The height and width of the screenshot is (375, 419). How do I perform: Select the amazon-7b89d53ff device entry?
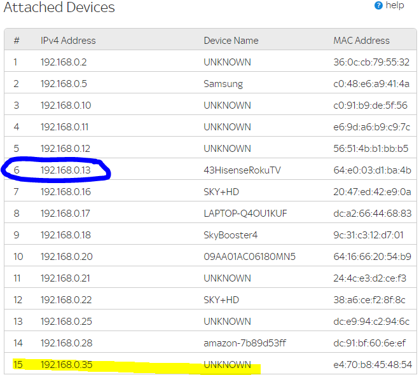(x=245, y=343)
